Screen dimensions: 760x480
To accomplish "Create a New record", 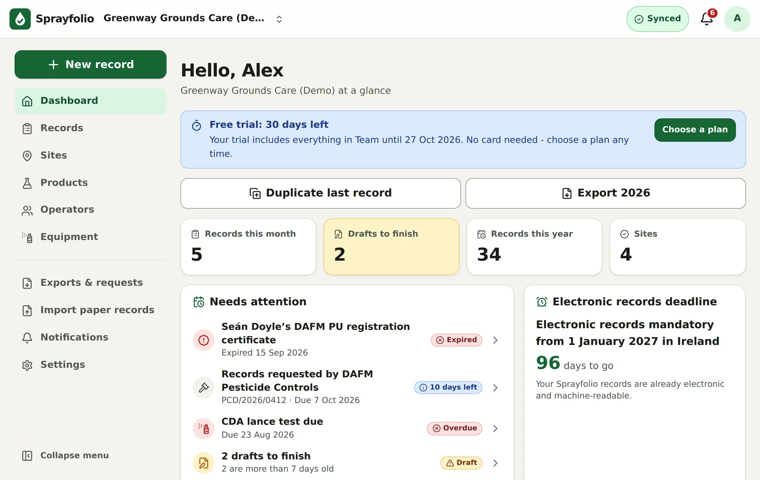I will [90, 65].
